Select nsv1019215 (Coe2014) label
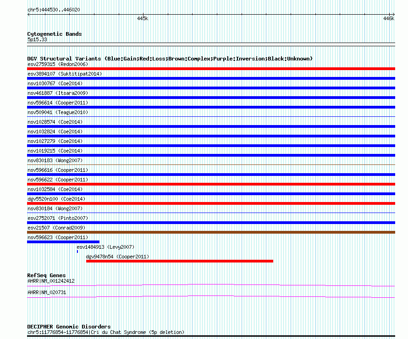 point(55,151)
